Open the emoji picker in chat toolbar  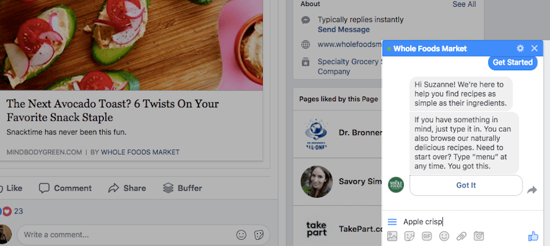444,236
